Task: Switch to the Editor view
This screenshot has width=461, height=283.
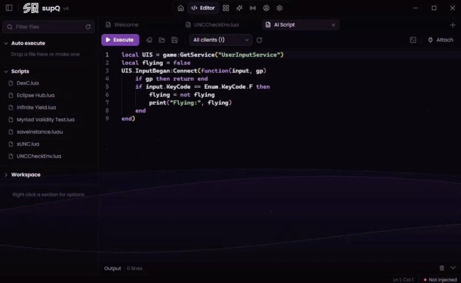Action: (x=203, y=8)
